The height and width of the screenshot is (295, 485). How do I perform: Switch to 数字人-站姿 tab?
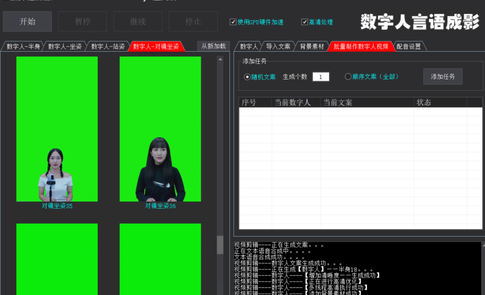(x=108, y=46)
